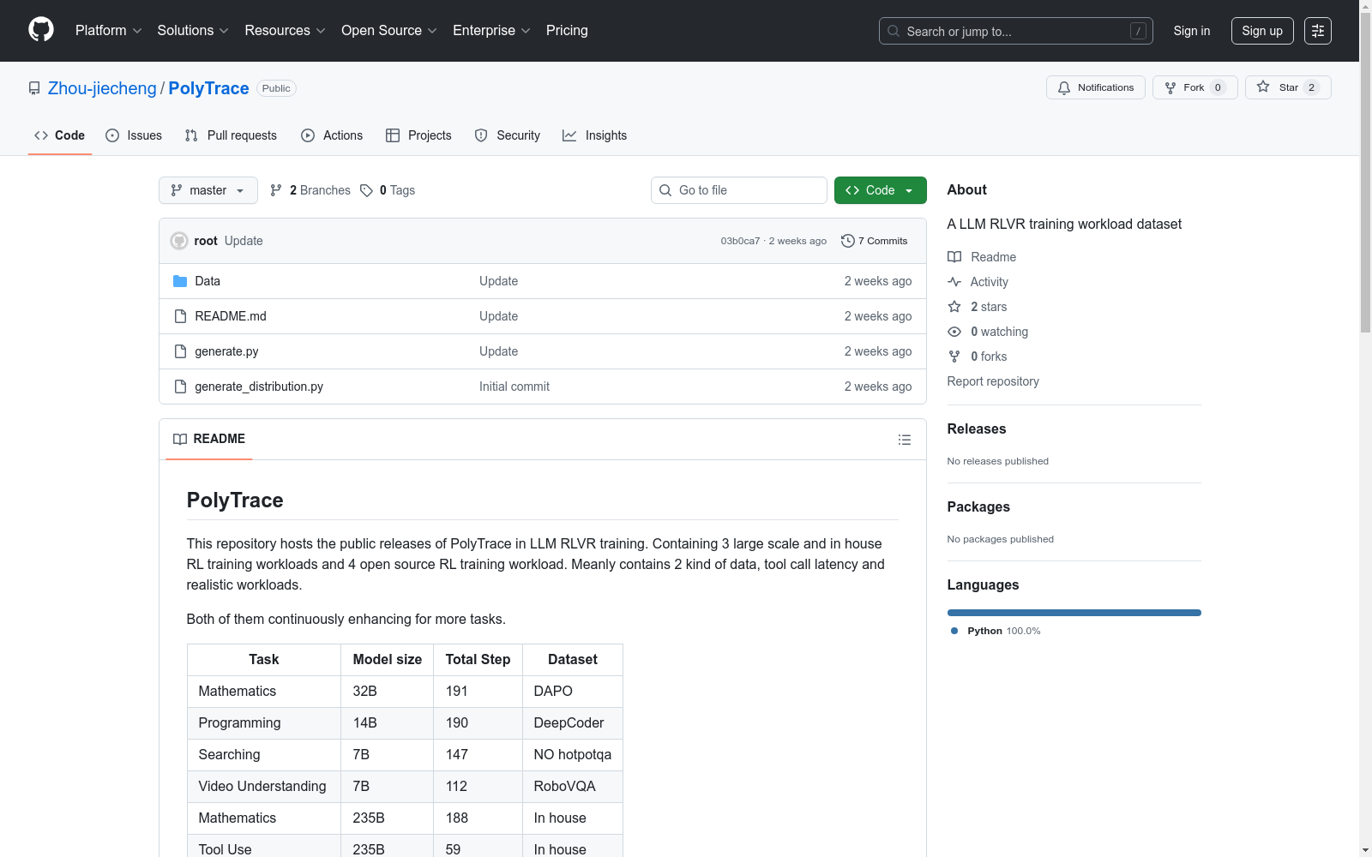View the 7 Commits history
This screenshot has height=857, width=1372.
click(875, 241)
